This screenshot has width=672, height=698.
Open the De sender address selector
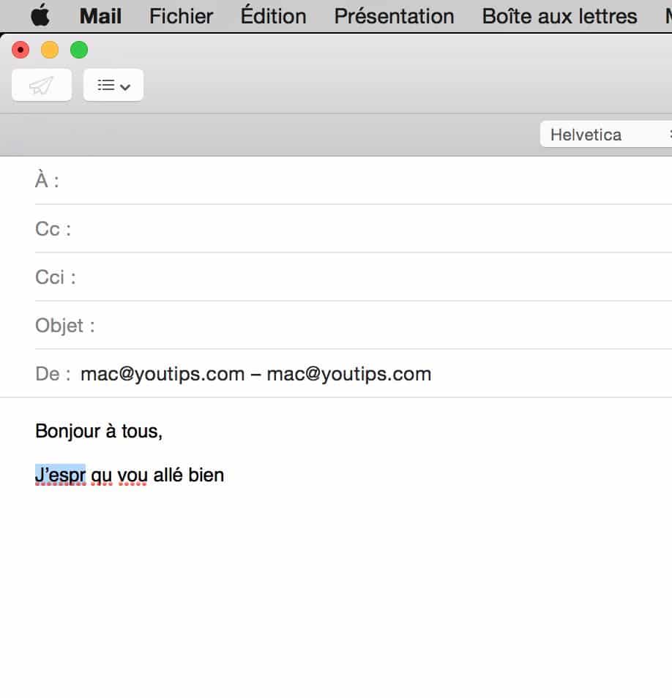pos(255,374)
